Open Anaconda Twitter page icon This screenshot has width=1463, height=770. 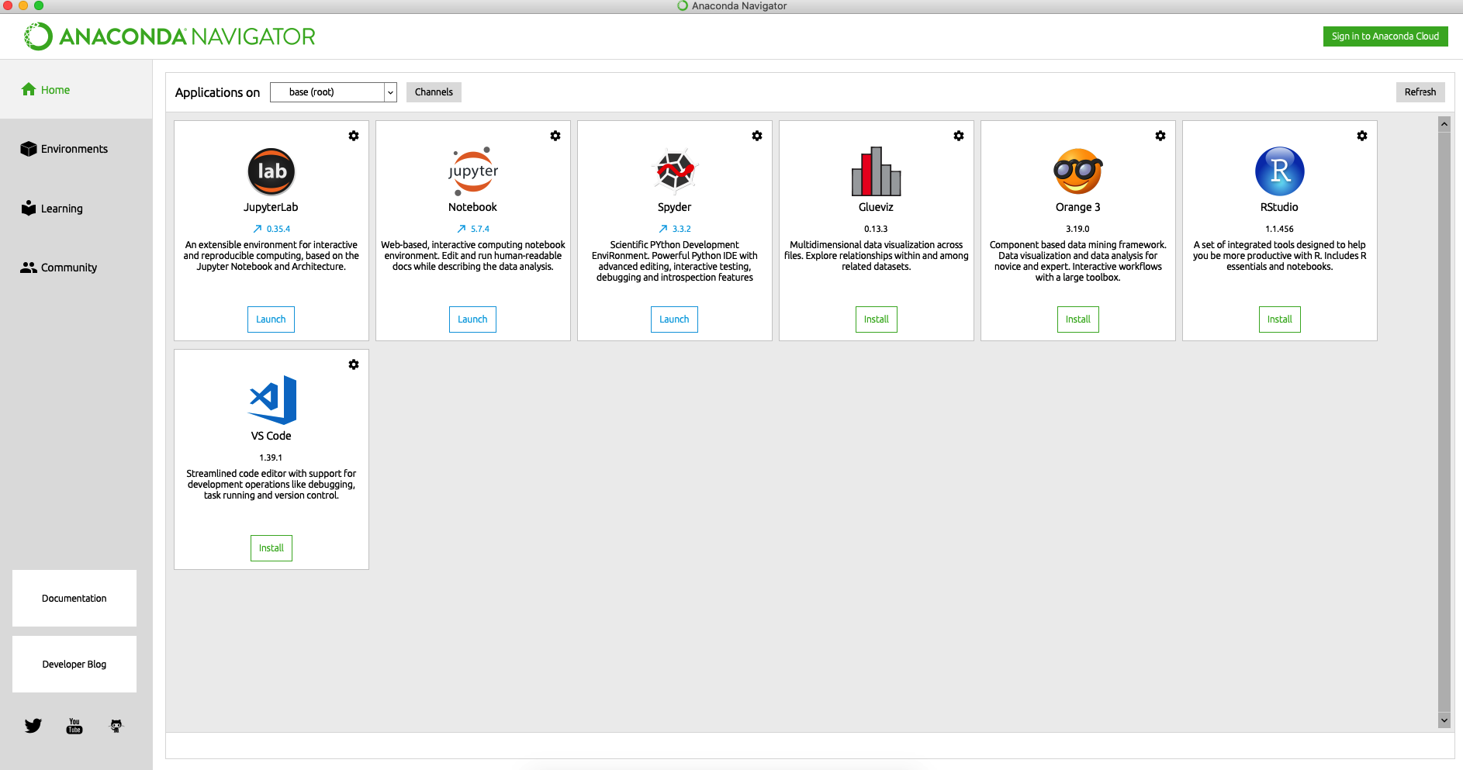(33, 726)
